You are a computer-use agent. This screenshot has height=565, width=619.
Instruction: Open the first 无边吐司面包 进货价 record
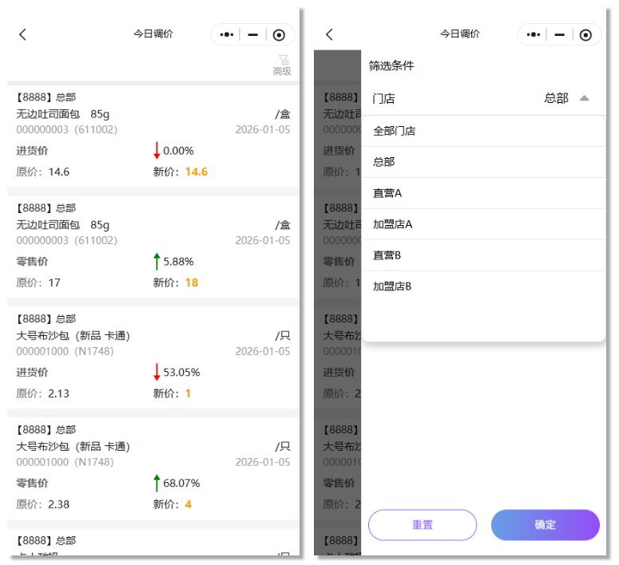point(153,134)
